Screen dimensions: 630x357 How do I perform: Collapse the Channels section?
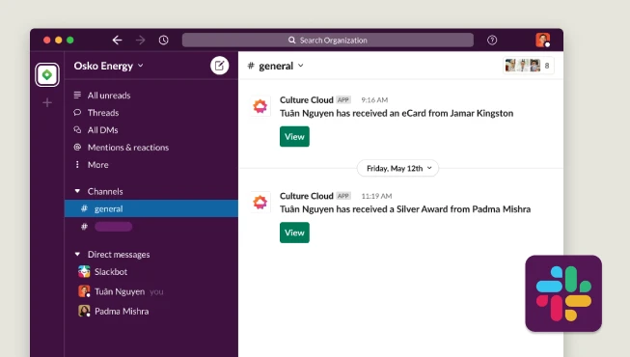(77, 191)
